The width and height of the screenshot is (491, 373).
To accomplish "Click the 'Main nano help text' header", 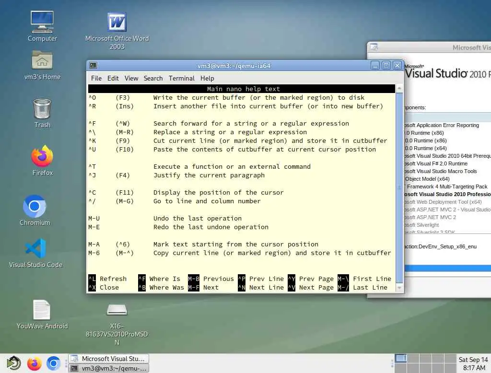I will (243, 89).
